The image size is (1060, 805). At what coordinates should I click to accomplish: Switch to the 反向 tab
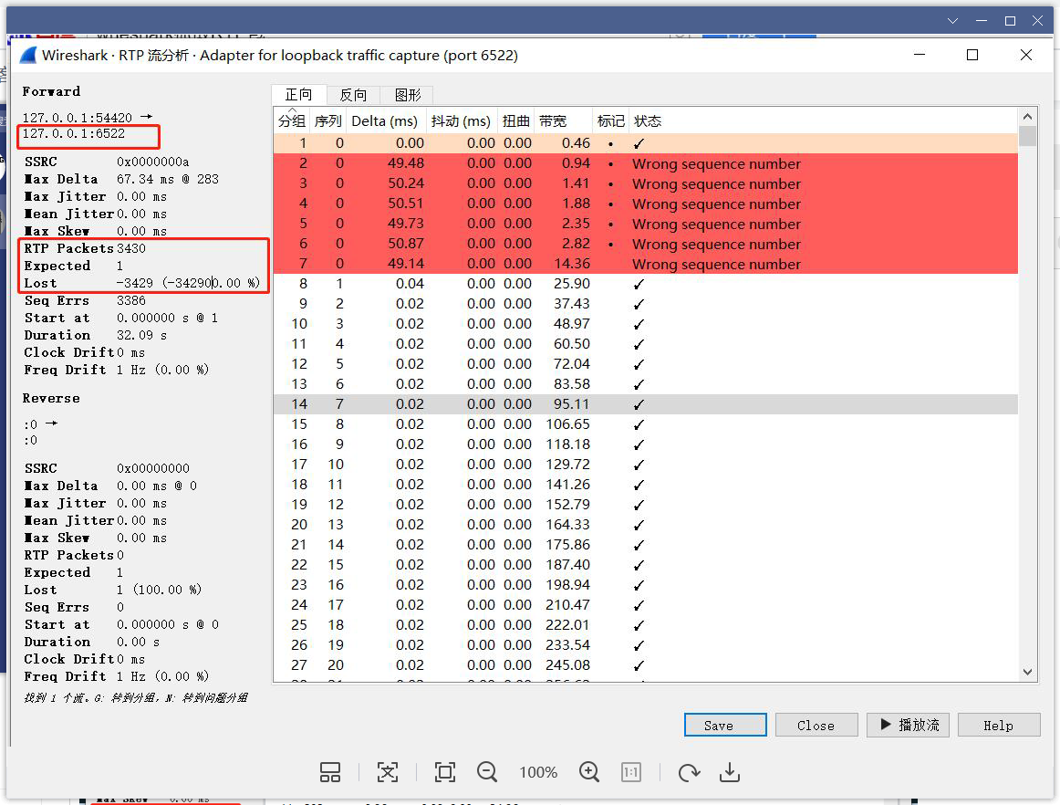point(355,94)
